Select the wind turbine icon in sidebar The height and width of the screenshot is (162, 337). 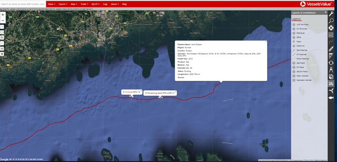coord(331,91)
